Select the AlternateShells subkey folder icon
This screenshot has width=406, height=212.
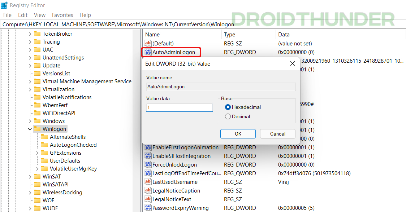[x=44, y=137]
